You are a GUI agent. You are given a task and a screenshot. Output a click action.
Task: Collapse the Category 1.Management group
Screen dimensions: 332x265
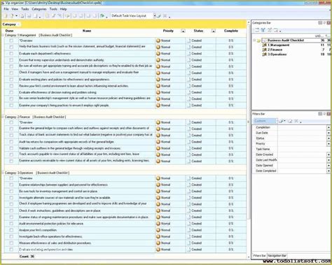3,35
